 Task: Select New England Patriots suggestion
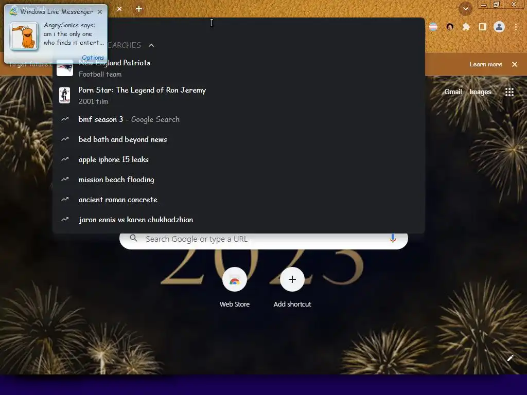point(239,68)
